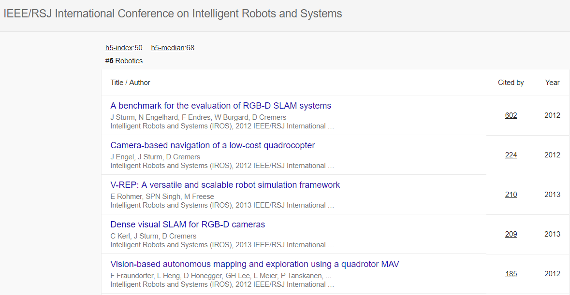Click the venue line under the quadrocopter navigation paper
The image size is (570, 295).
coord(222,166)
